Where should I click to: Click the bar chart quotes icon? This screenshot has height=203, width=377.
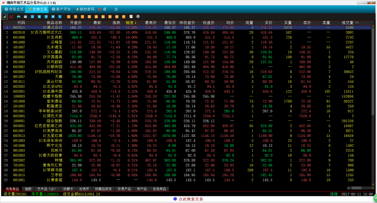coord(5,17)
